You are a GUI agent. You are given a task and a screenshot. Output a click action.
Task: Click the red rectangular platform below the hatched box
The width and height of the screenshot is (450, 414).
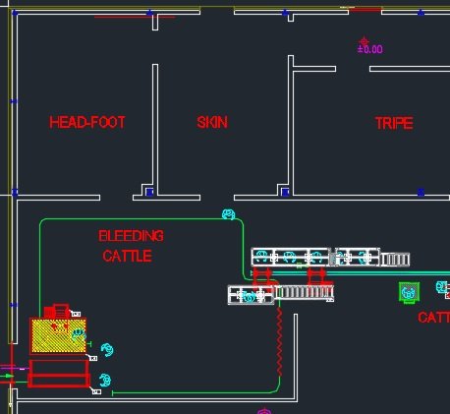pyautogui.click(x=59, y=374)
